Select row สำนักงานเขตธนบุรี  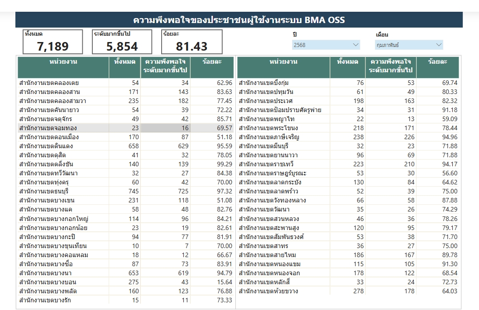coord(125,192)
